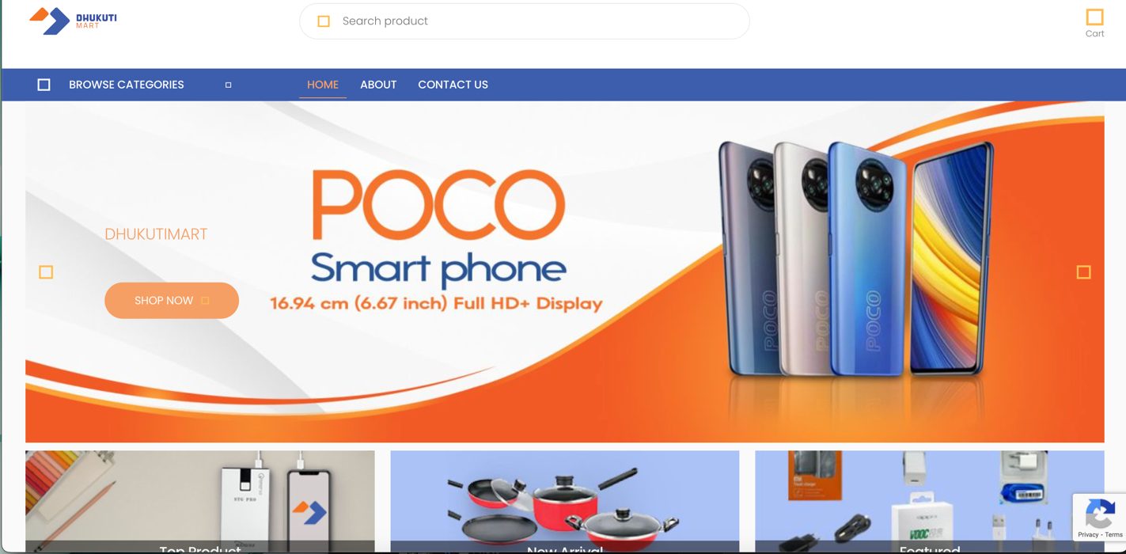This screenshot has height=554, width=1126.
Task: Select the HOME nav tab
Action: coord(323,85)
